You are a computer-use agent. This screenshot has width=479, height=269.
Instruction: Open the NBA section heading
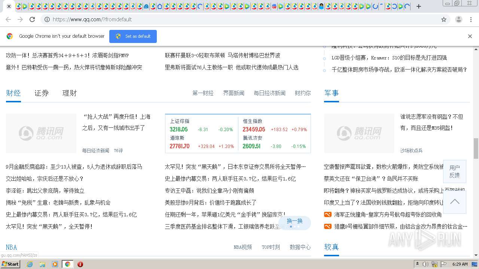11,247
